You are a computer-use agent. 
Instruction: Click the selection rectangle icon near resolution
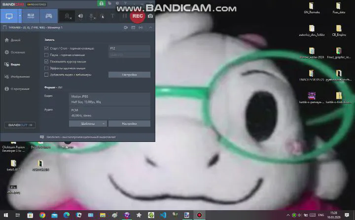click(x=4, y=27)
